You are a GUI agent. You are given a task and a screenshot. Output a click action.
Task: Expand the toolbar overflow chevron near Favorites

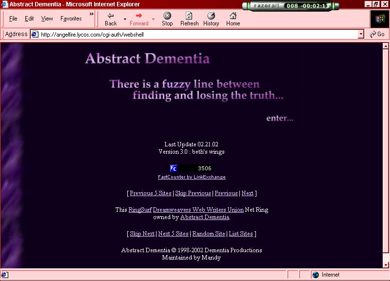(x=91, y=14)
